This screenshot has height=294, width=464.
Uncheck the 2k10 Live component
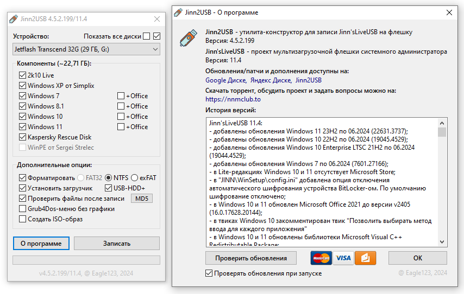22,75
